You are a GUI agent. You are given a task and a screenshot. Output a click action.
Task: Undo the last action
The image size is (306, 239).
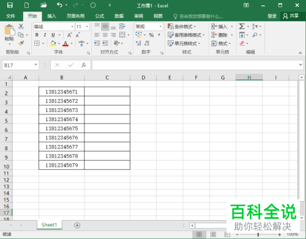tap(59, 5)
